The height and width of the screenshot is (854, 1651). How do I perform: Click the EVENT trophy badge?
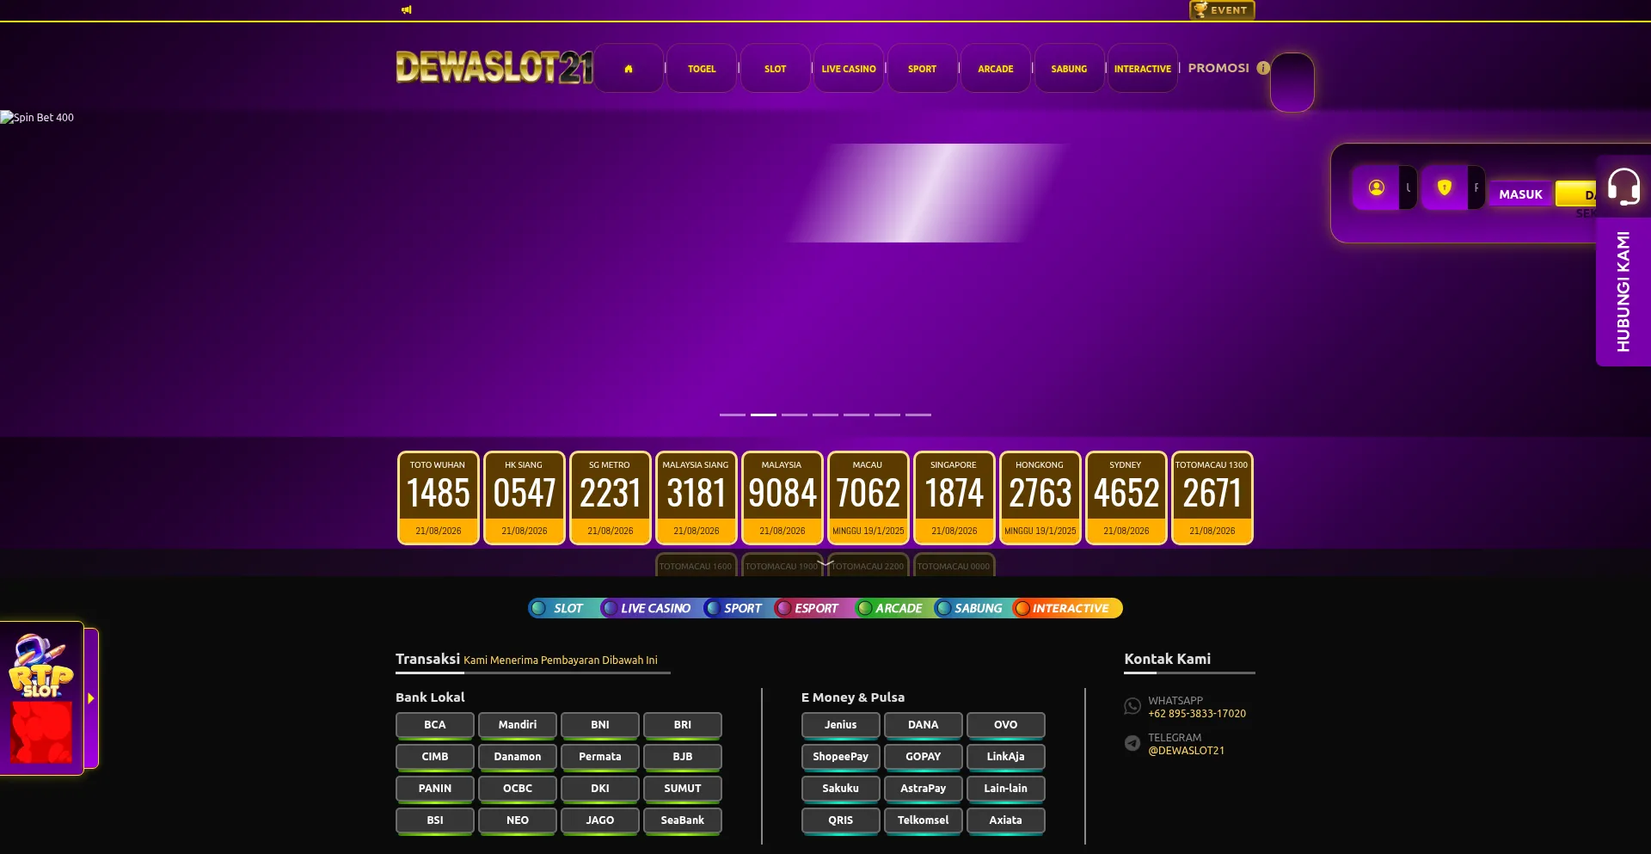coord(1222,10)
